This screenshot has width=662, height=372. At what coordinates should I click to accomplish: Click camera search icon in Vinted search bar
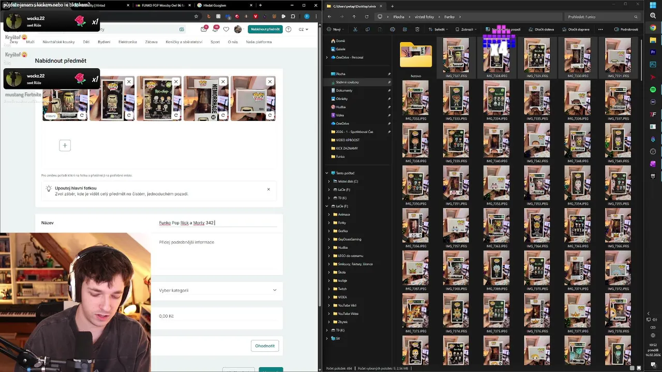tap(182, 29)
